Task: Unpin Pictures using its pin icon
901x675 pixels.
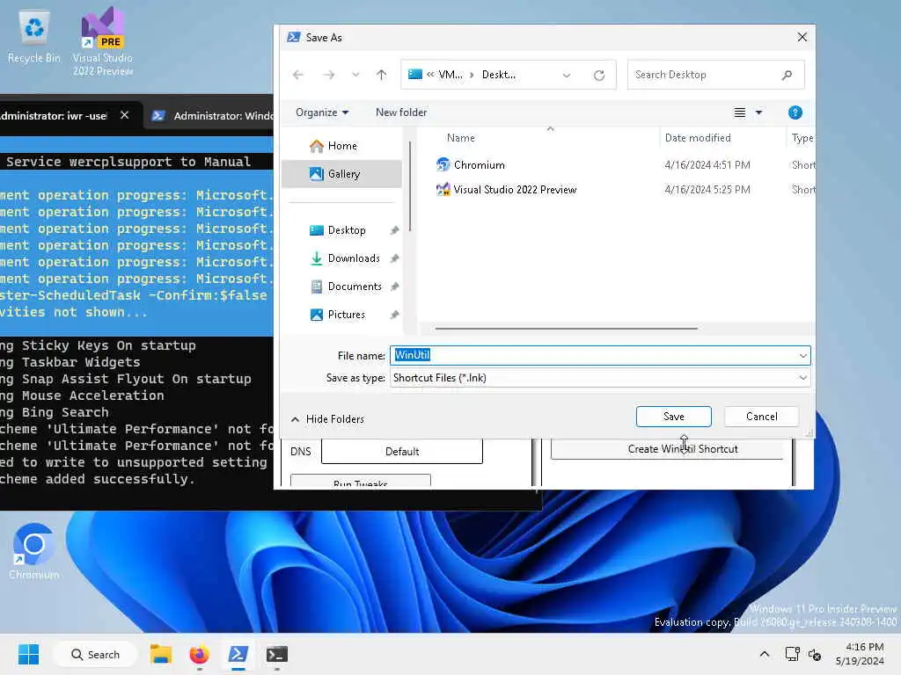Action: 394,315
